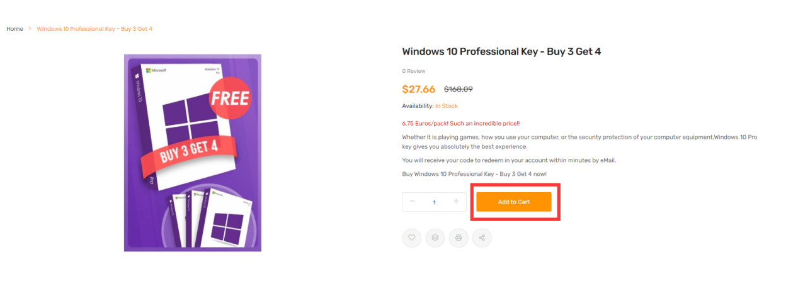
Task: Click the quantity input field
Action: (x=434, y=202)
